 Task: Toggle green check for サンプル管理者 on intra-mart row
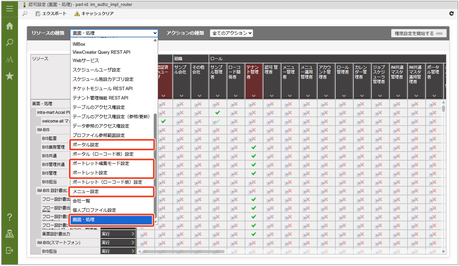coord(217,113)
